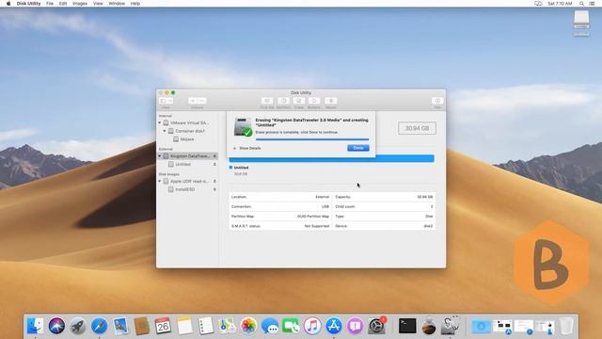The image size is (602, 339).
Task: Expand Show Details disclosure triangle
Action: click(234, 148)
